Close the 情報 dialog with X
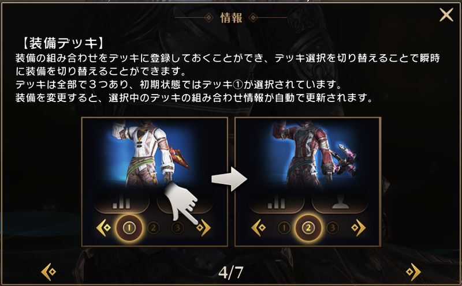The width and height of the screenshot is (462, 286). pyautogui.click(x=446, y=15)
